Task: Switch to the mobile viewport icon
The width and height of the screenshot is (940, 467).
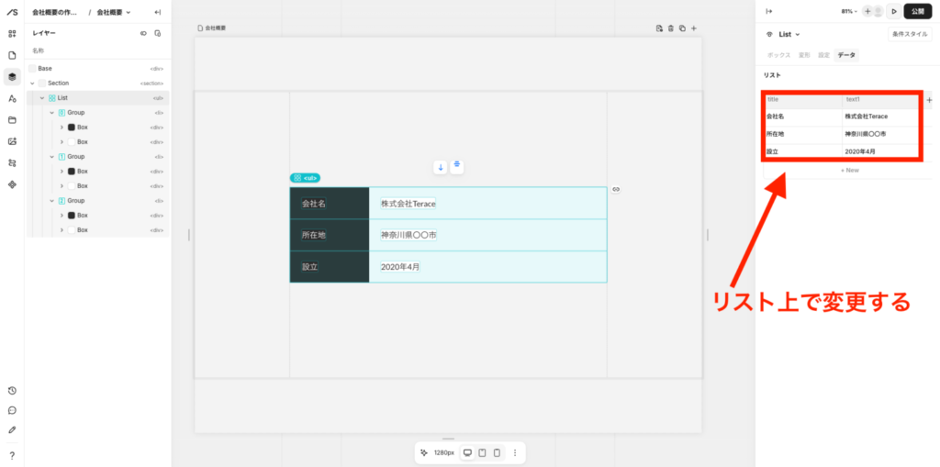Action: tap(497, 452)
